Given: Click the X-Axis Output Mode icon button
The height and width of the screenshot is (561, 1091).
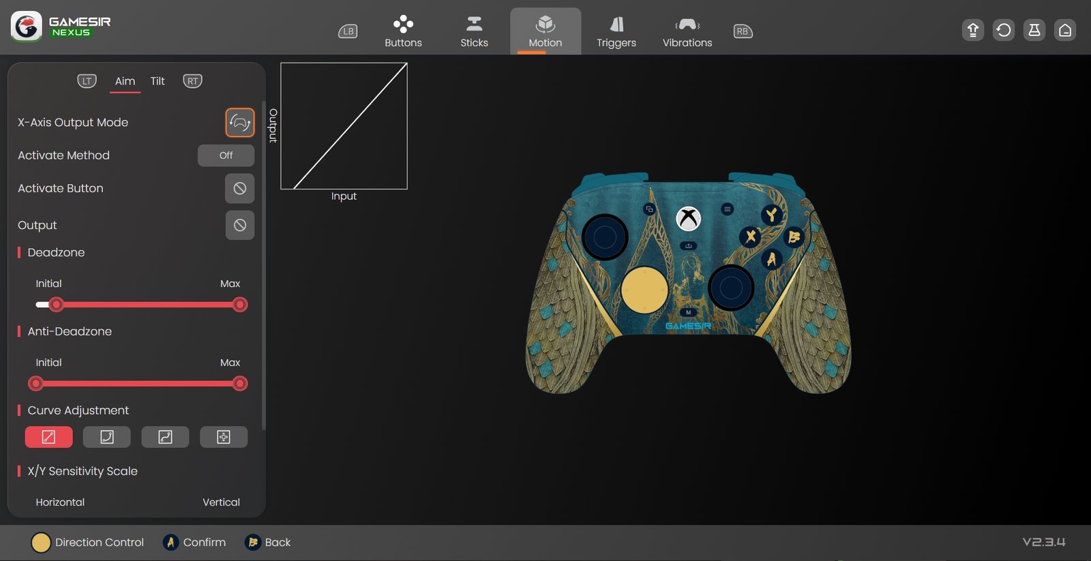Looking at the screenshot, I should click(239, 123).
